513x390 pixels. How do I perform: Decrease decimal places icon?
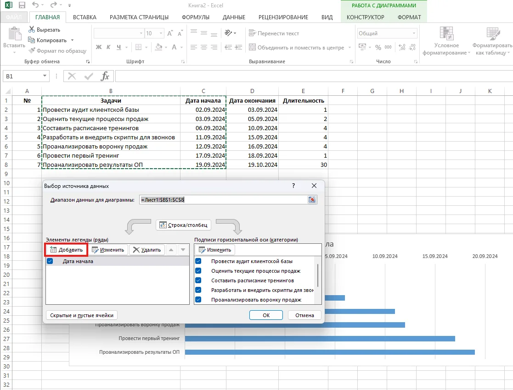point(412,47)
